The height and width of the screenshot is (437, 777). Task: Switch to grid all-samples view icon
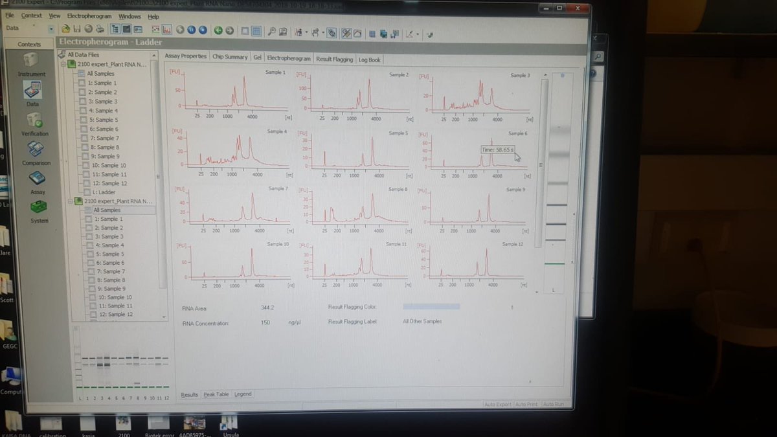point(256,30)
